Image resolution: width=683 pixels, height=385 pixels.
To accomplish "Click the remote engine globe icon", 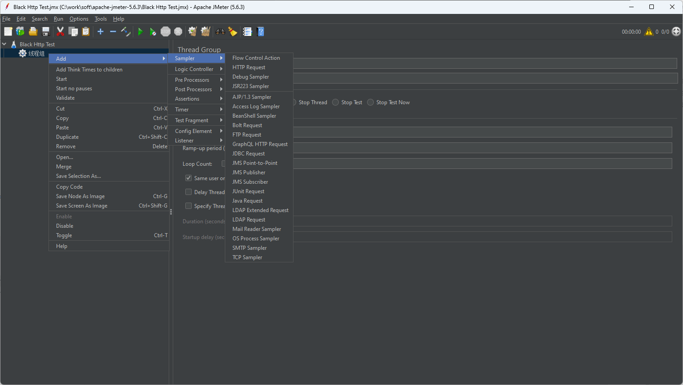I will 676,31.
